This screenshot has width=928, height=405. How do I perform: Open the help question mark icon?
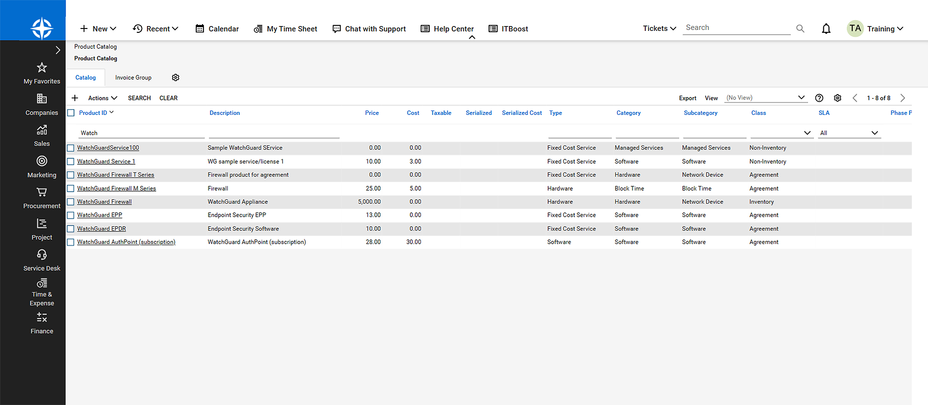[x=819, y=98]
